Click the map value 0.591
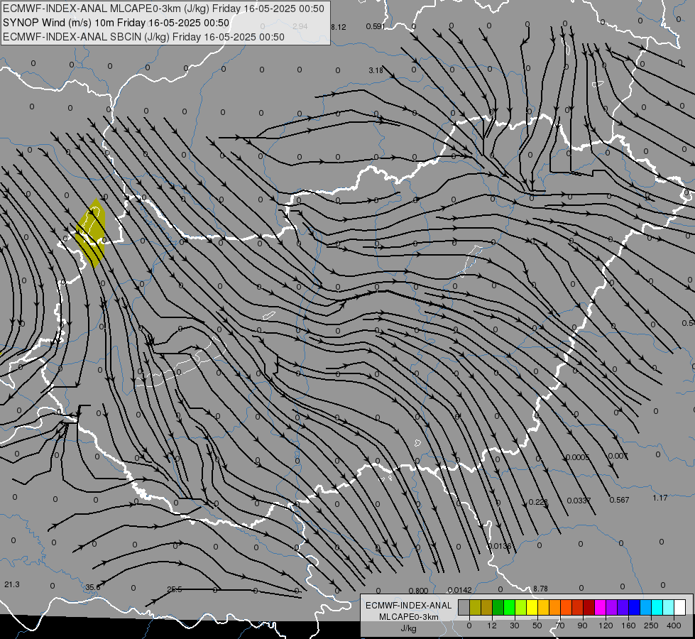The image size is (695, 639). pos(376,26)
